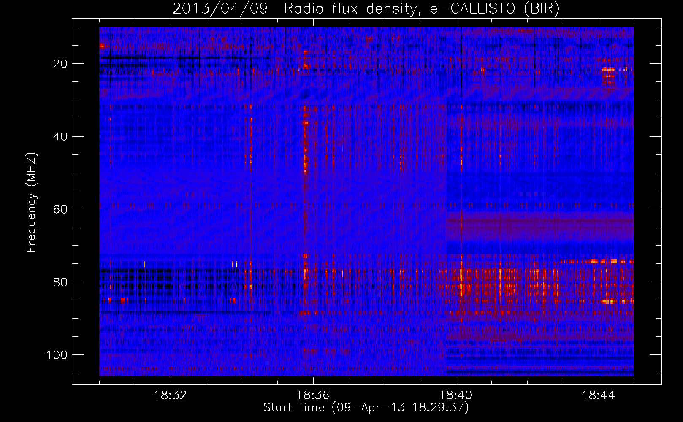Select the 'Frequency (MHZ)' y-axis label
Screen dimensions: 683x422
click(32, 202)
